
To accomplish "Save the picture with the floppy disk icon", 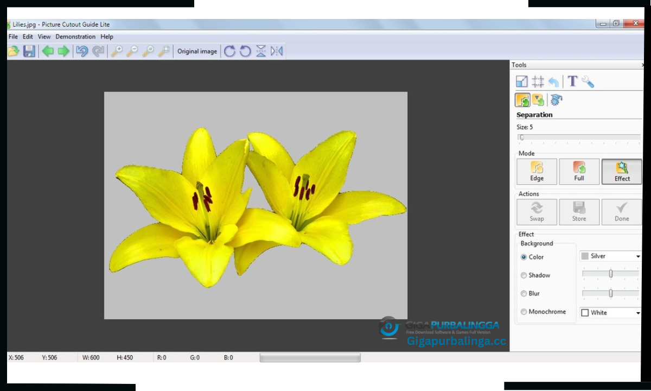I will tap(29, 51).
